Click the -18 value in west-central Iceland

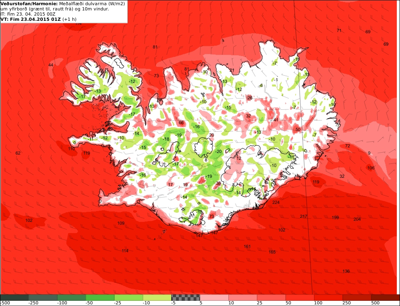[x=166, y=139]
